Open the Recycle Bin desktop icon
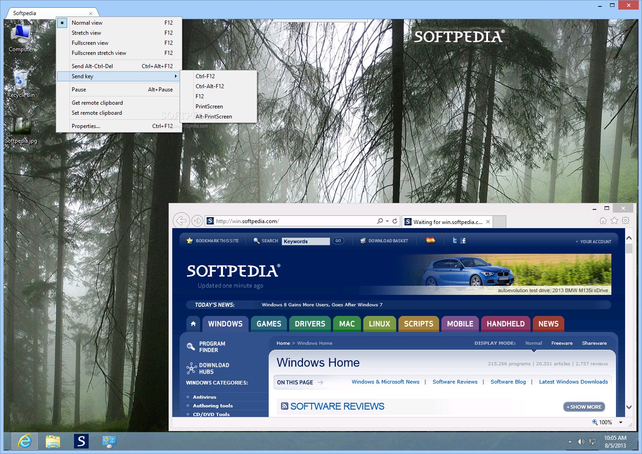642x454 pixels. (21, 84)
